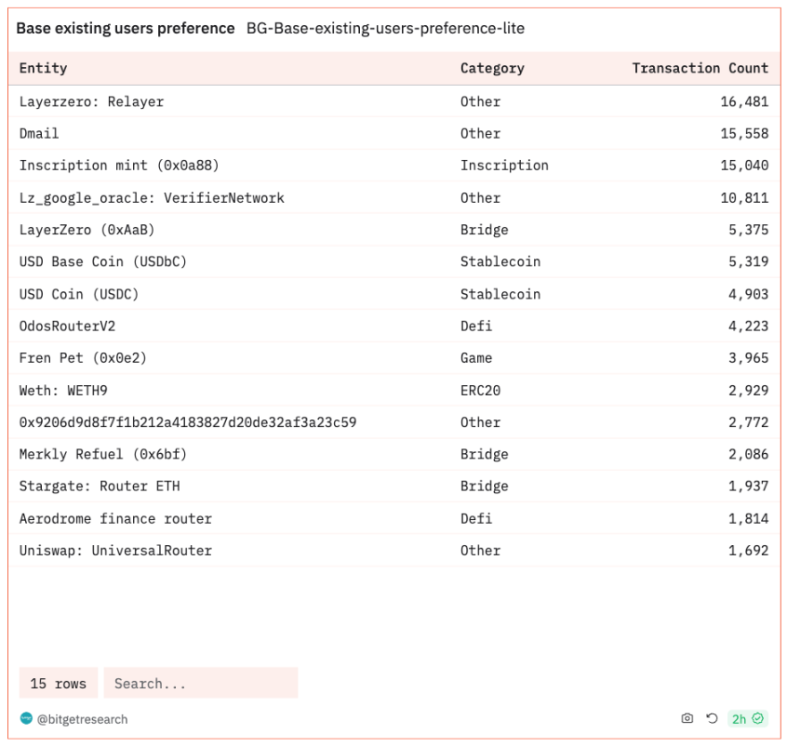This screenshot has height=747, width=787.
Task: Click the '15 rows' count label
Action: click(x=58, y=683)
